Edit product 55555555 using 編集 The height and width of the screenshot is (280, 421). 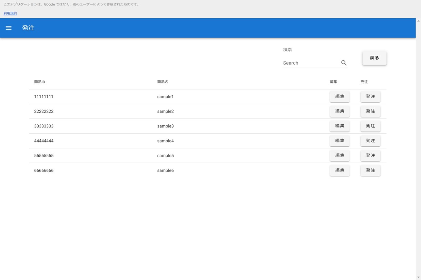(340, 156)
